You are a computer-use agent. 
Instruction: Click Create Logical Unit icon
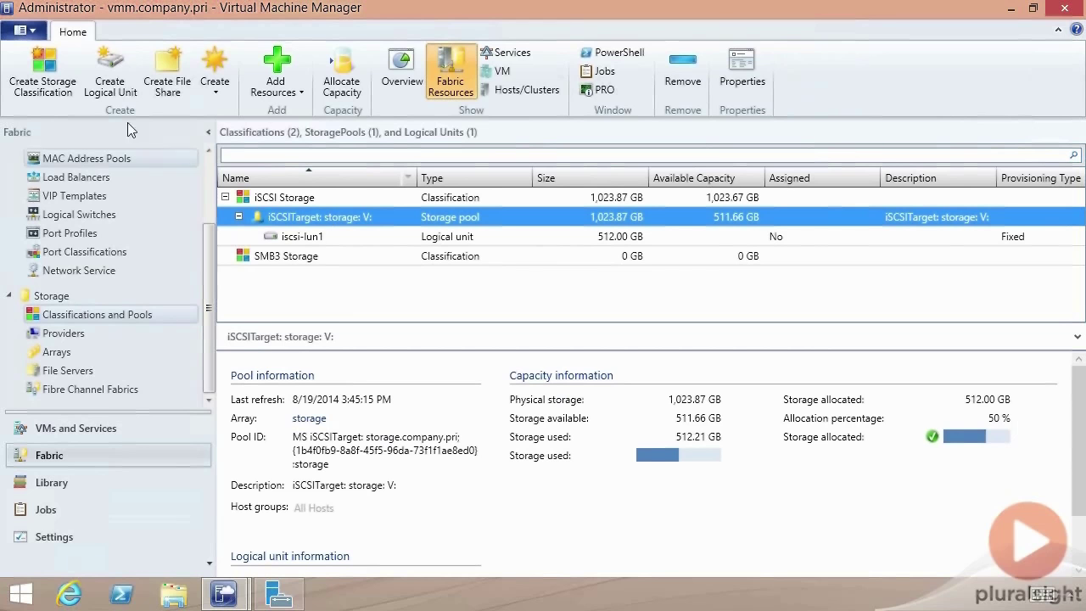tap(110, 73)
